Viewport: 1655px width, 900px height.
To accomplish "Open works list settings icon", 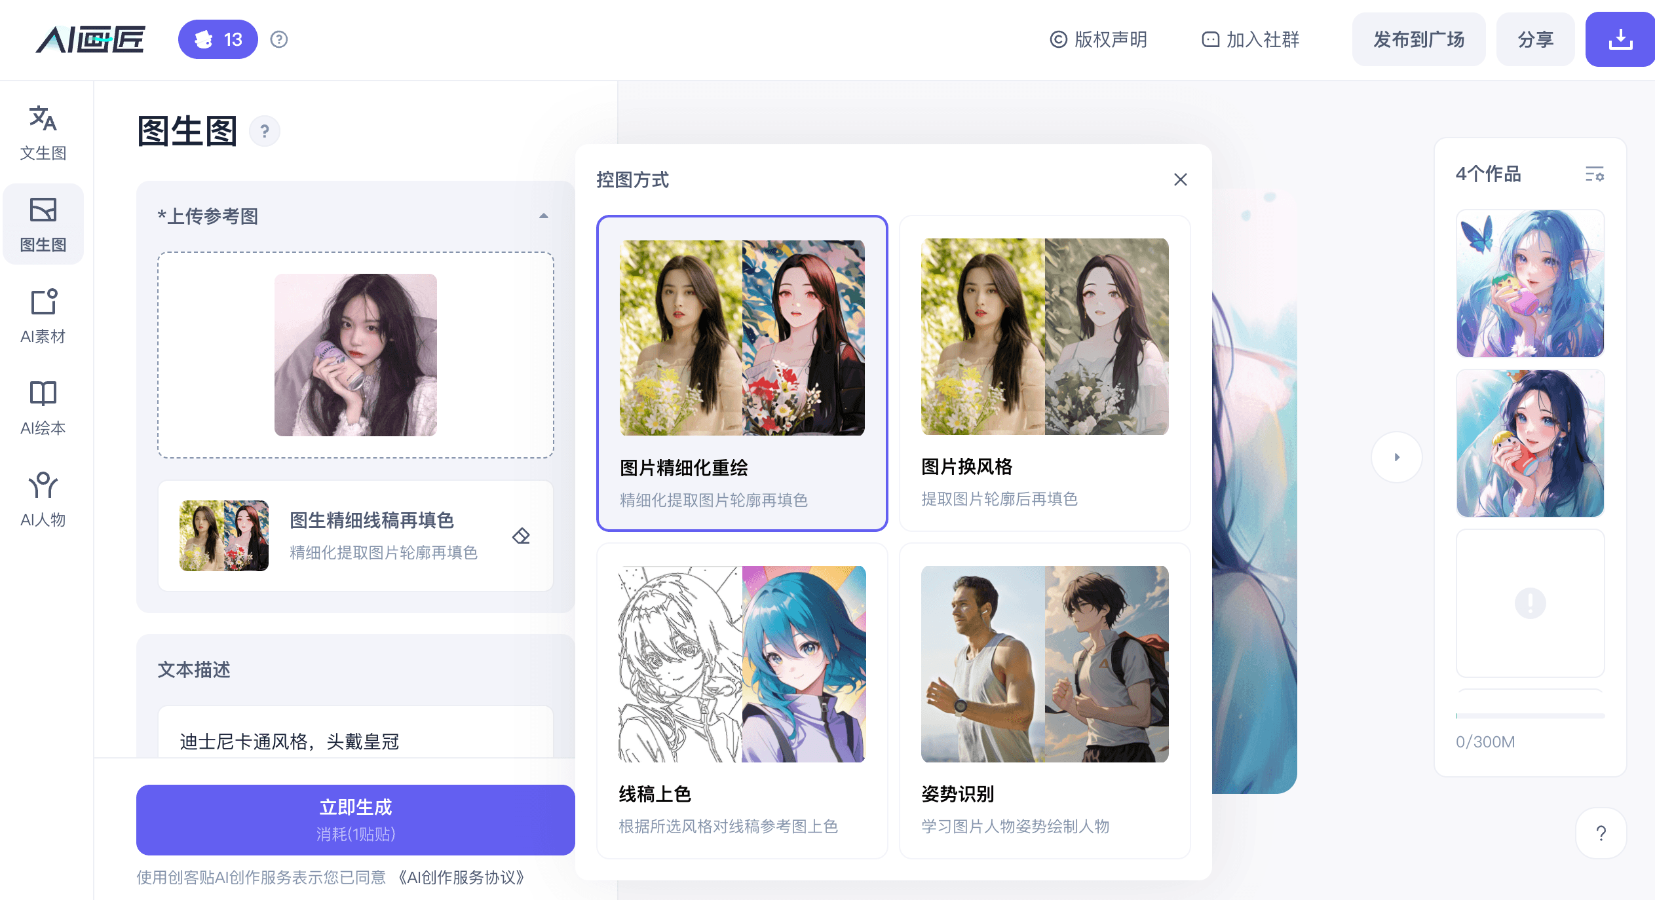I will [1595, 174].
